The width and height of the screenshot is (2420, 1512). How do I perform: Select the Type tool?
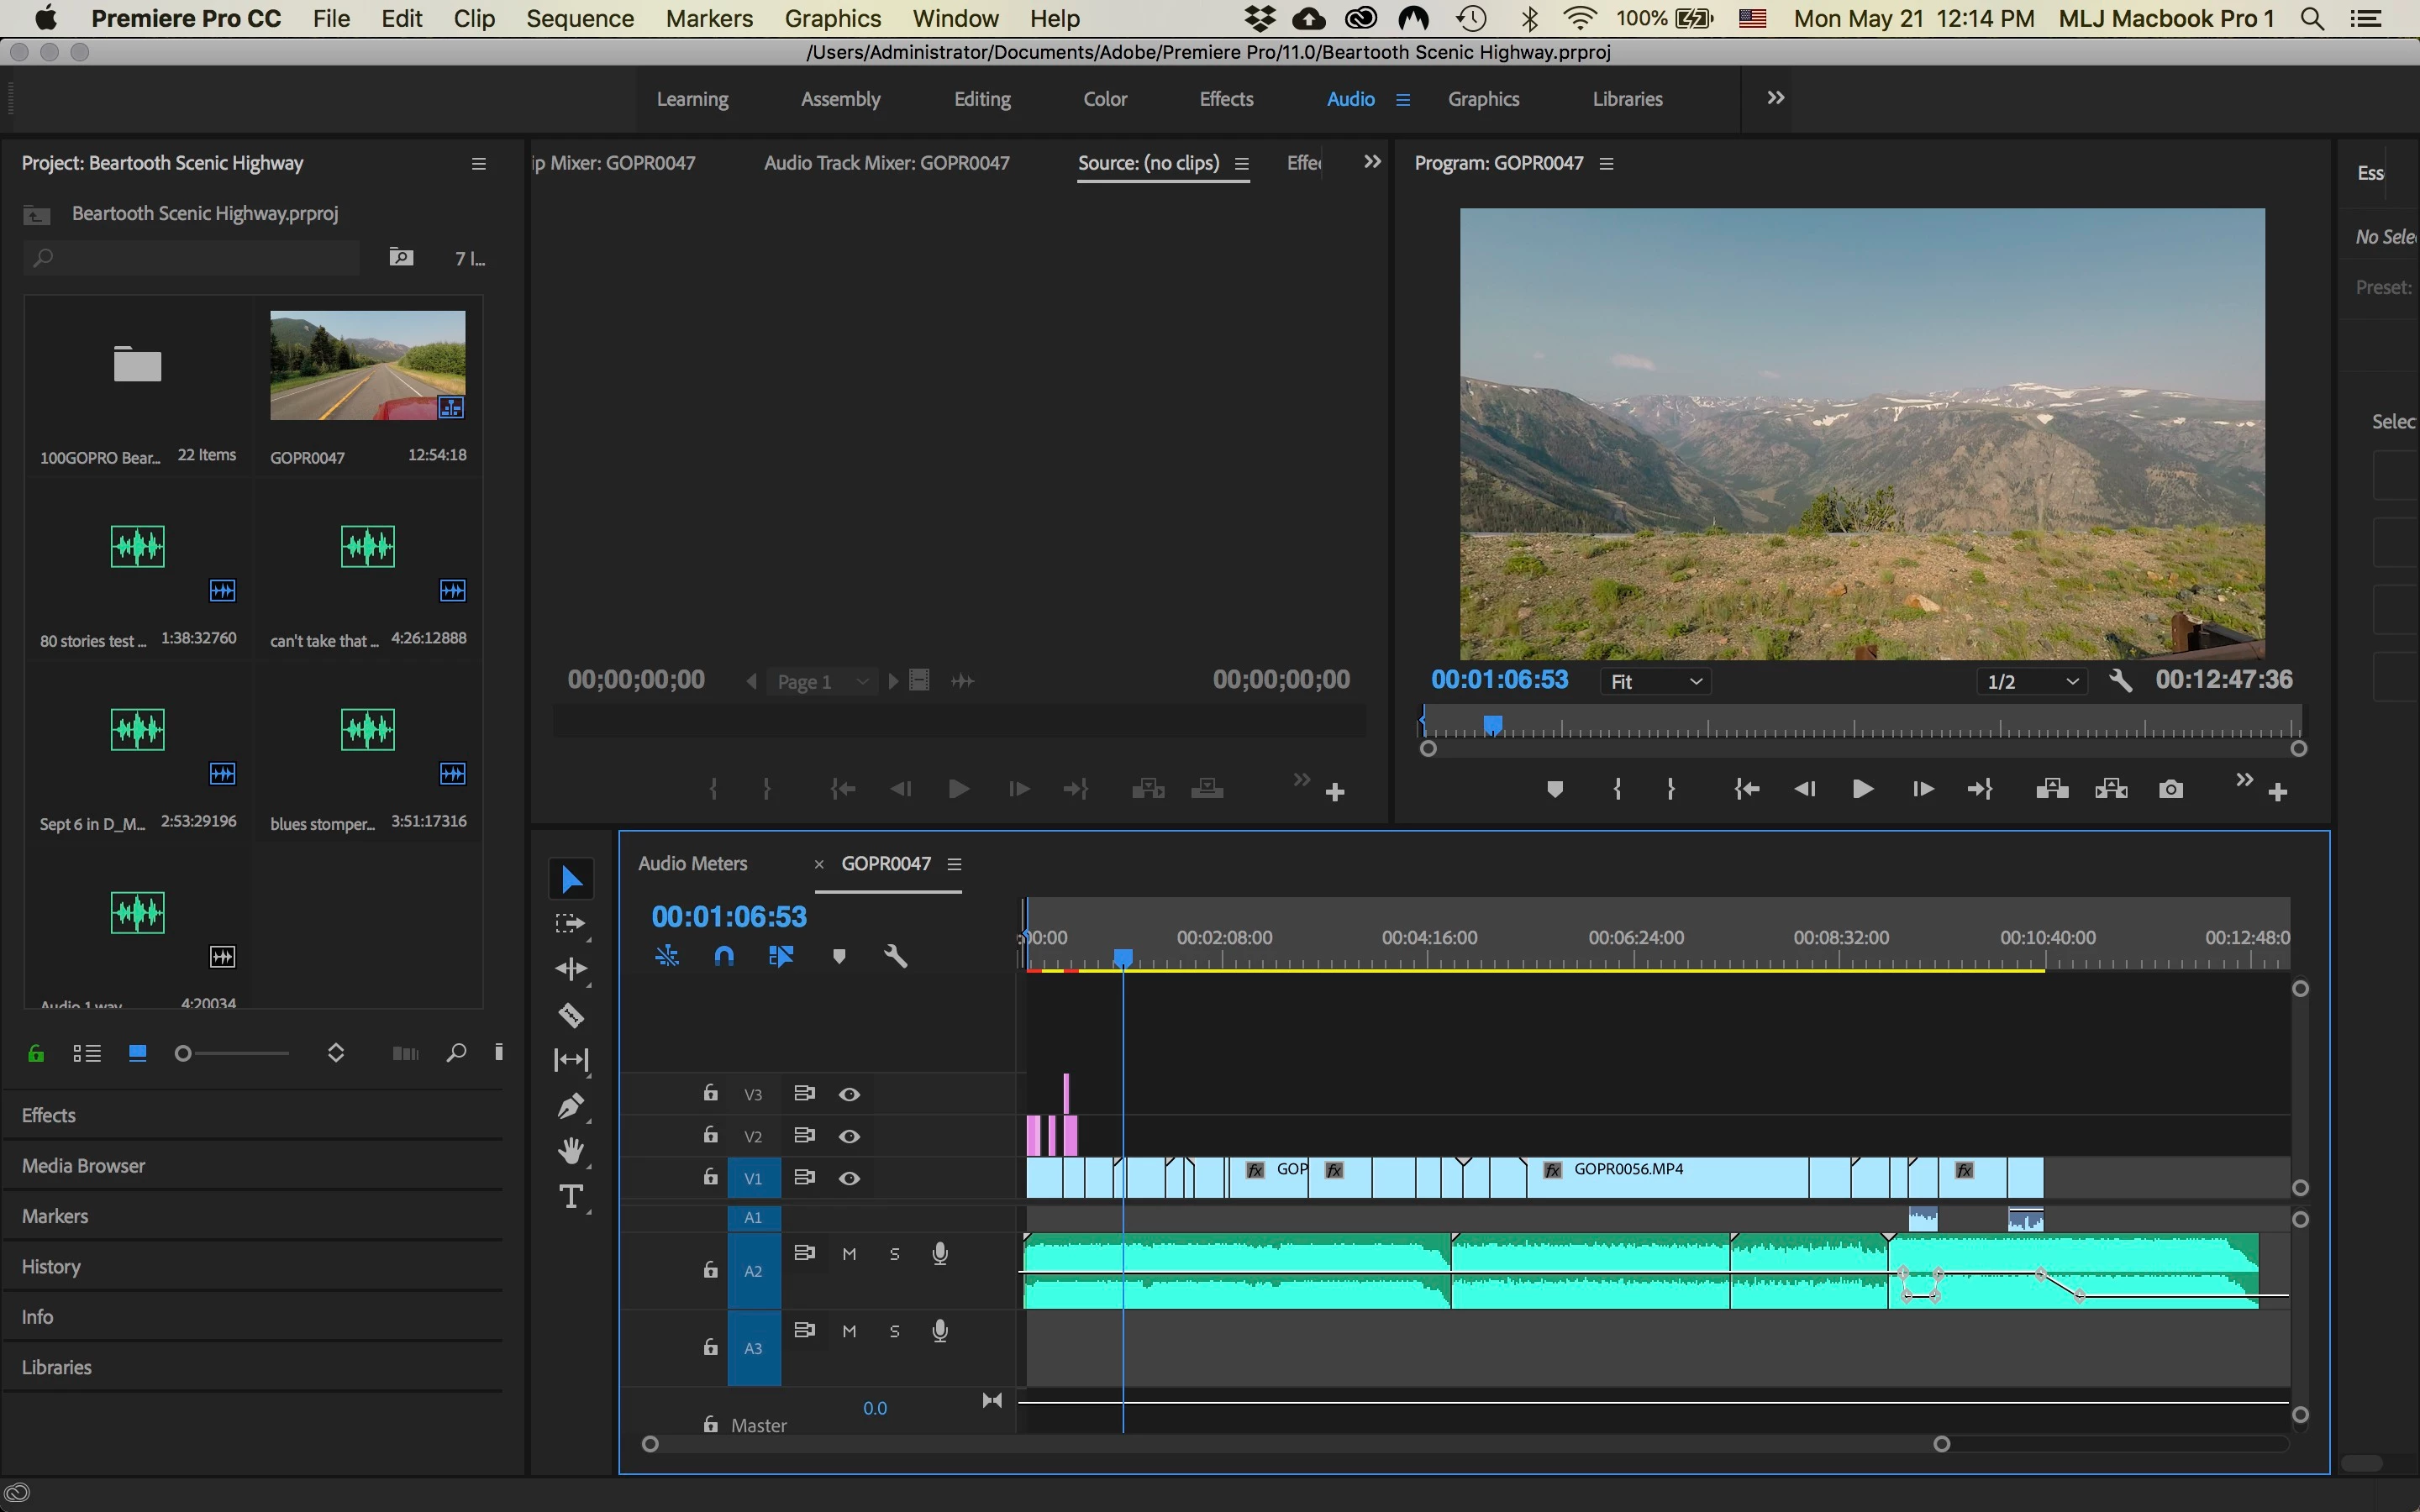click(x=571, y=1197)
